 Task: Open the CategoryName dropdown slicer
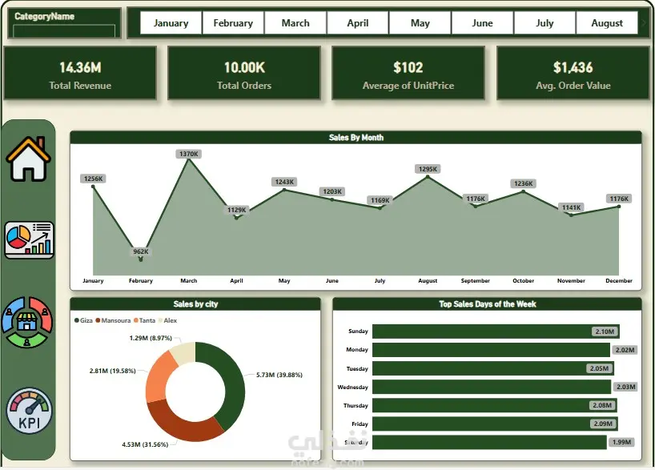[64, 31]
